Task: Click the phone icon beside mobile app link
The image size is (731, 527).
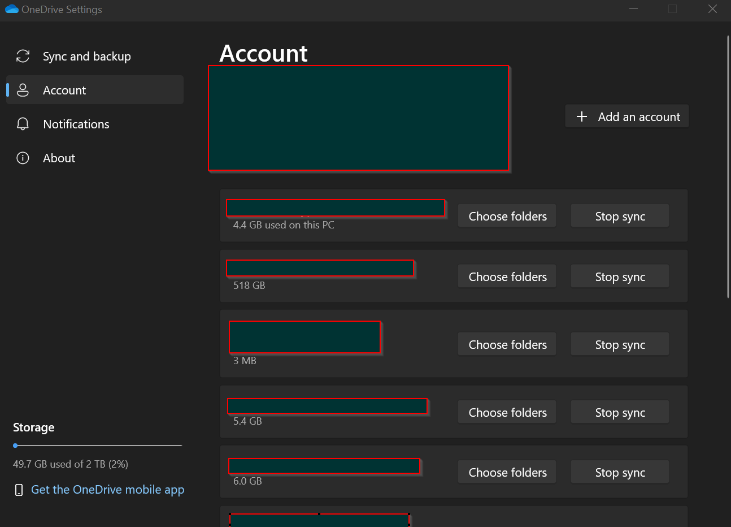Action: [x=19, y=490]
